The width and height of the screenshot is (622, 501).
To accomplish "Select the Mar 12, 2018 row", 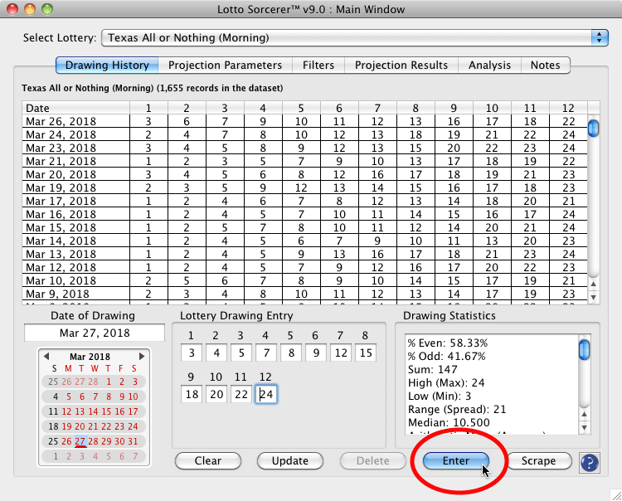I will (x=304, y=267).
